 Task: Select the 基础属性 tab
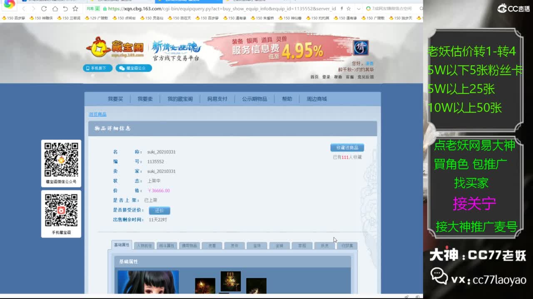(x=122, y=245)
